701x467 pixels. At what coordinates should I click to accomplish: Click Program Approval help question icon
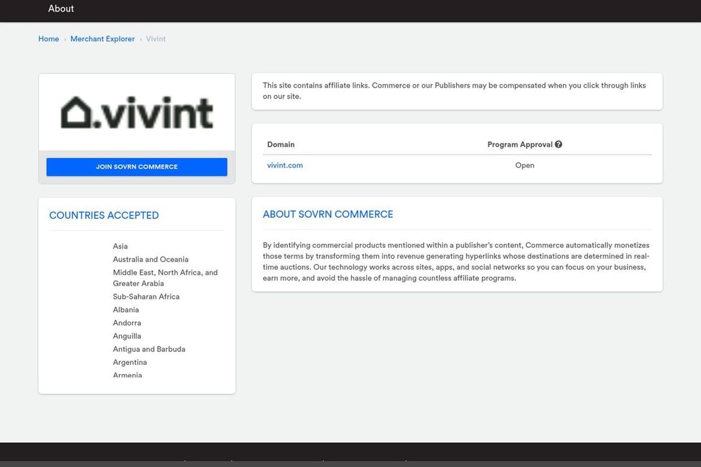pyautogui.click(x=559, y=144)
